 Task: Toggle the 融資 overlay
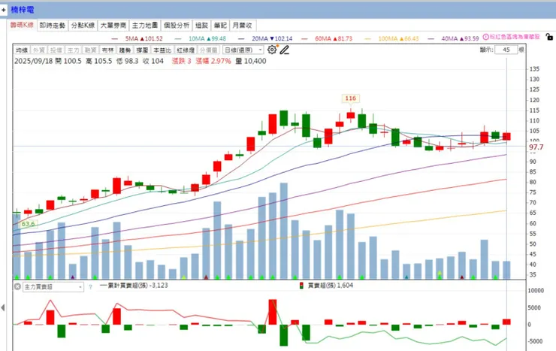click(90, 50)
